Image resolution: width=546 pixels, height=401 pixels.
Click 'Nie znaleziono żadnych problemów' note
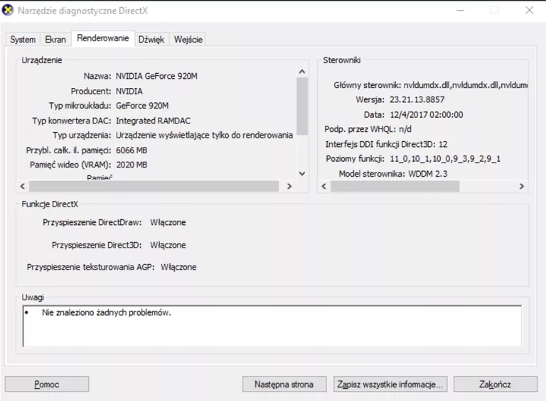[107, 312]
